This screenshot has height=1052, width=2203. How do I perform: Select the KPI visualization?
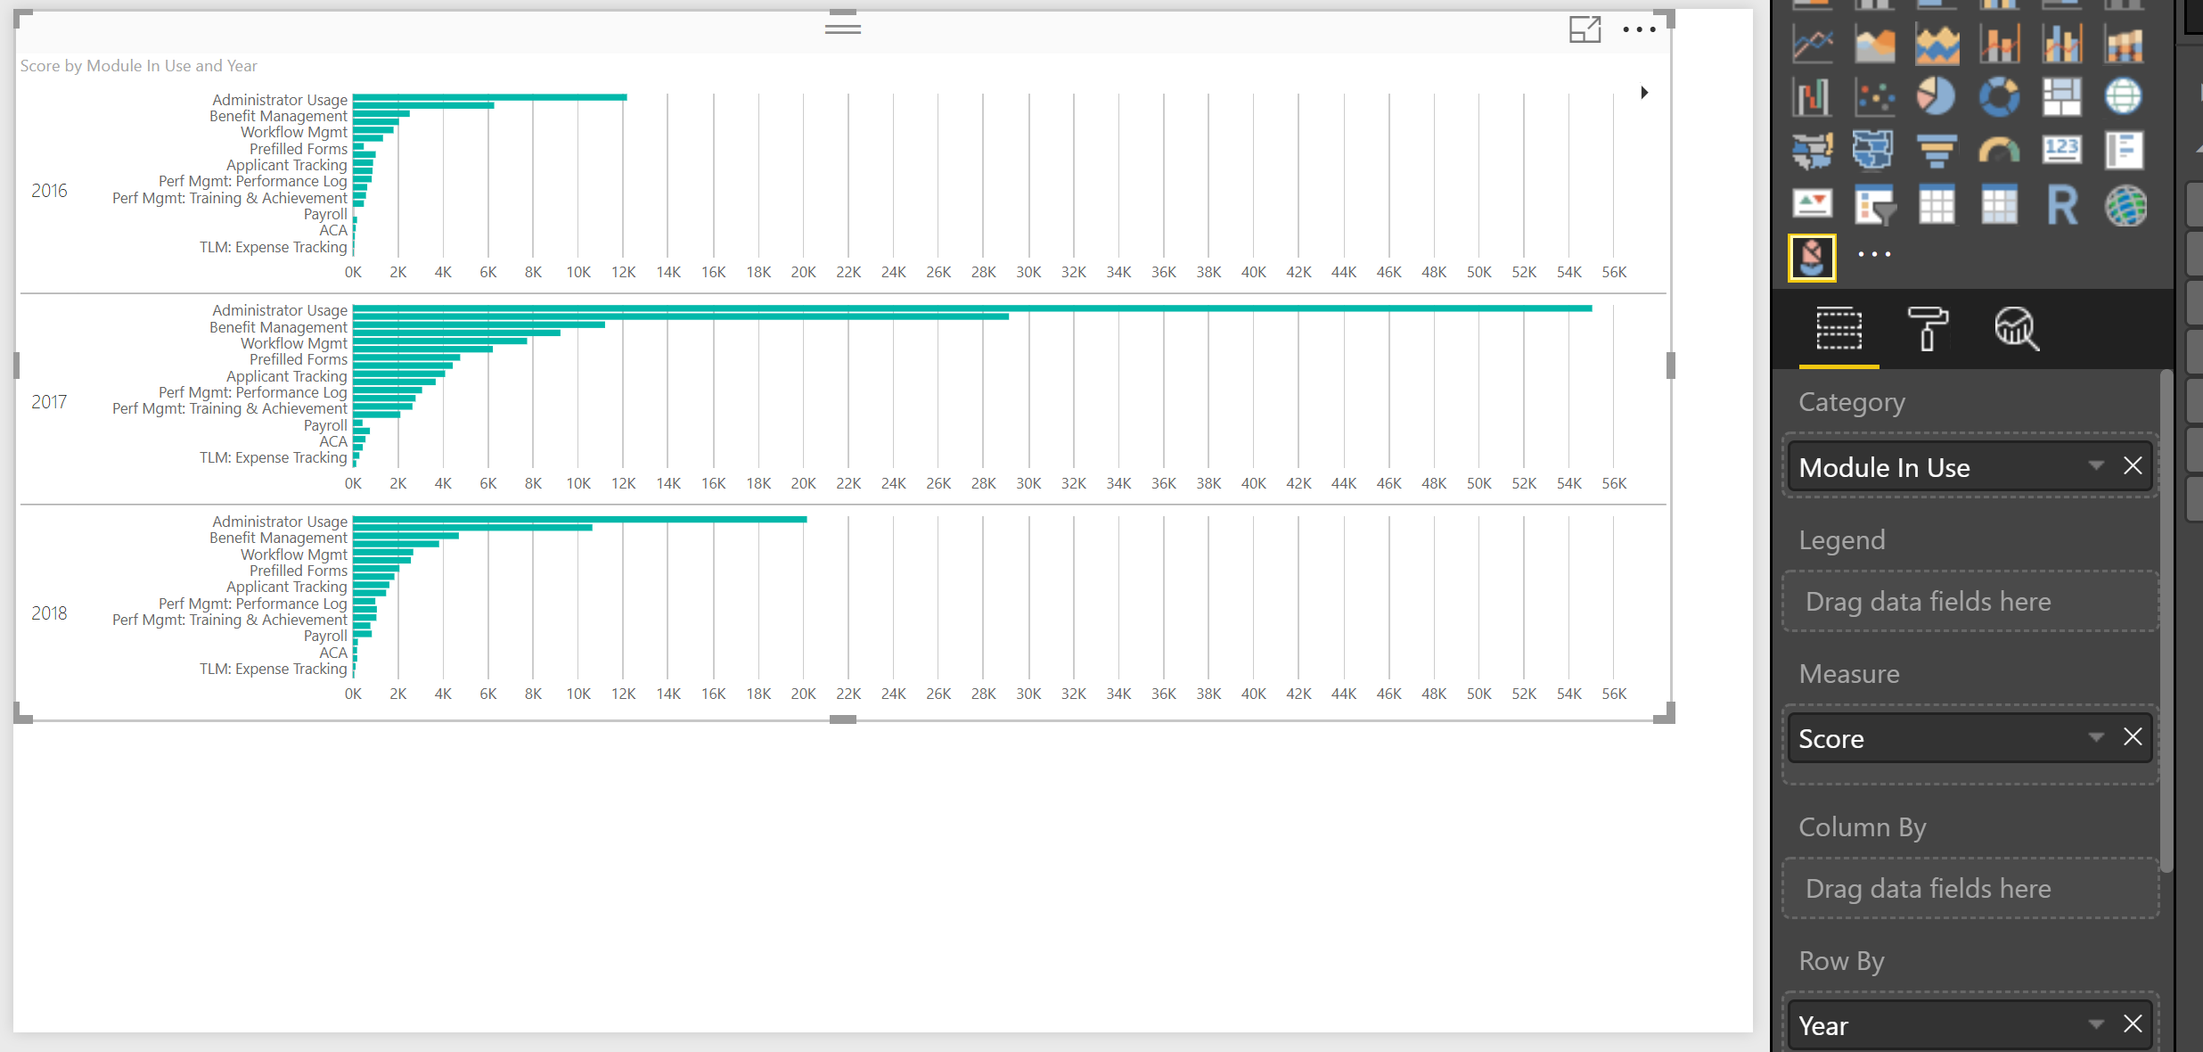[1812, 205]
